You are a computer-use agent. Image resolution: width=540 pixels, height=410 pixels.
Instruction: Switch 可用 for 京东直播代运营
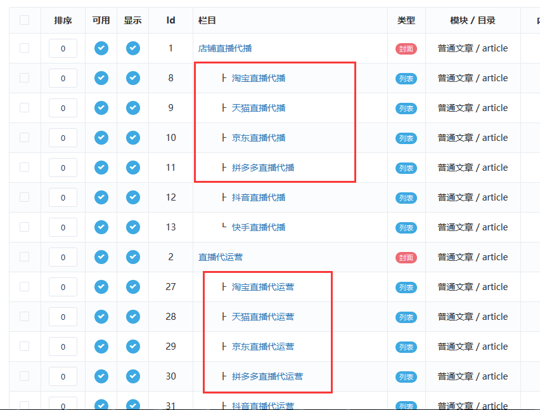pos(101,347)
